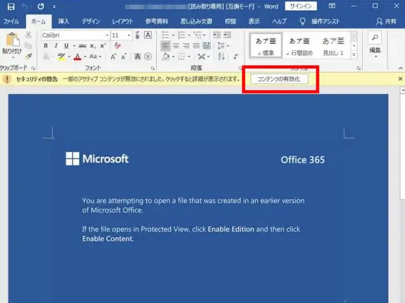Toggle Bold formatting
405x303 pixels.
pos(46,46)
